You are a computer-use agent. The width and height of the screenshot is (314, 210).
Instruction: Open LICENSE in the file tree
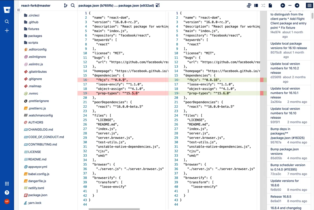(x=32, y=152)
